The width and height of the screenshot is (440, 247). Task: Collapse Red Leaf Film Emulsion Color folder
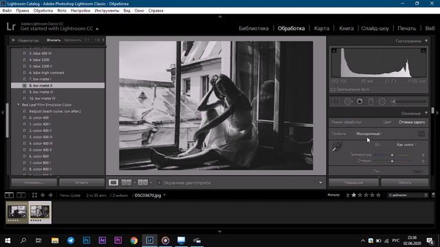click(x=19, y=105)
